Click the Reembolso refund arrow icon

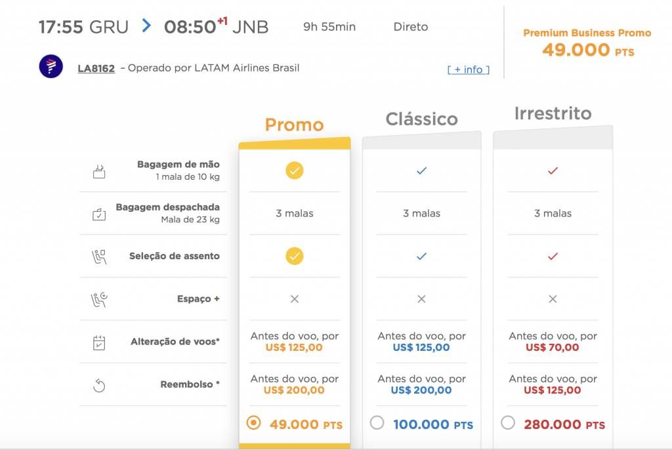click(x=99, y=385)
